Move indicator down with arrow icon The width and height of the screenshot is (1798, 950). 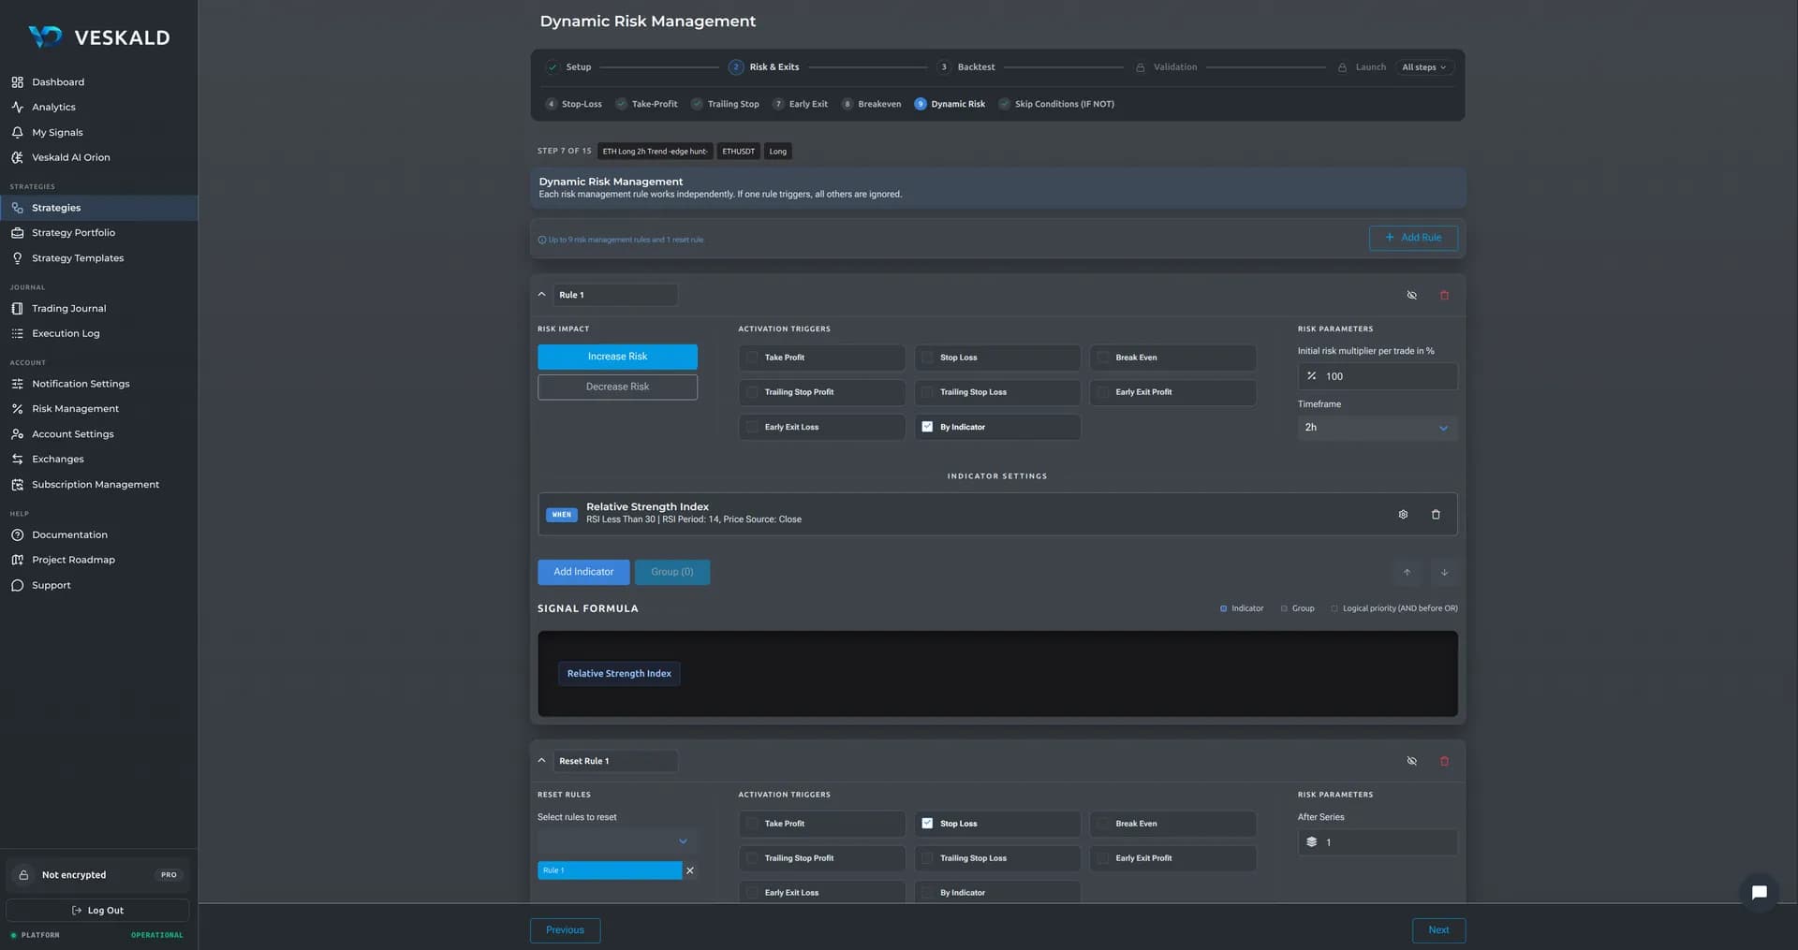pyautogui.click(x=1444, y=572)
